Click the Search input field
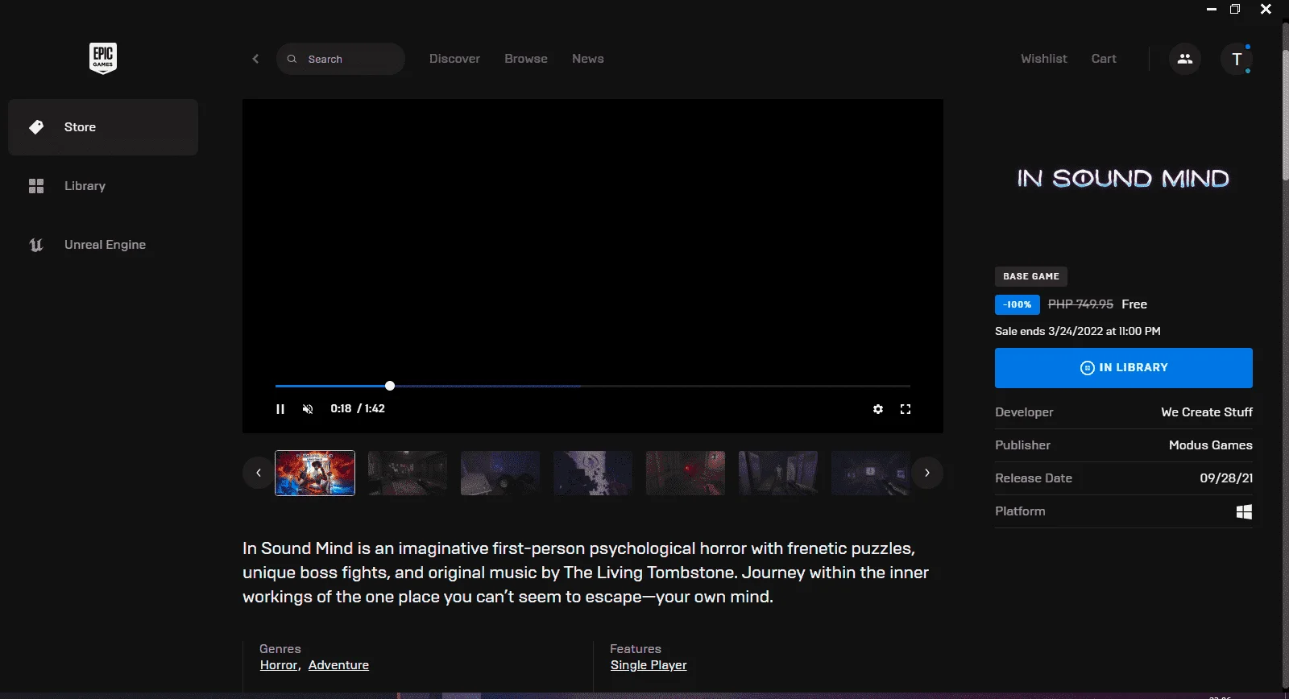Image resolution: width=1289 pixels, height=699 pixels. pyautogui.click(x=340, y=59)
